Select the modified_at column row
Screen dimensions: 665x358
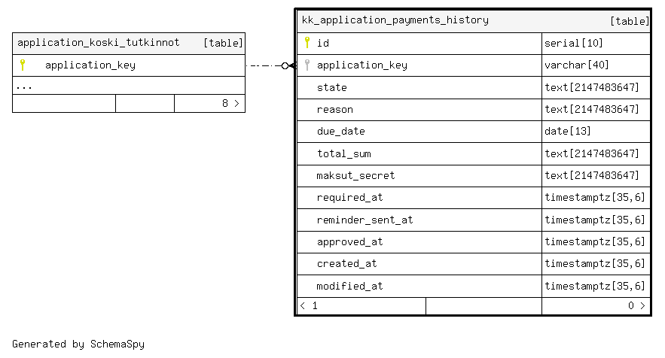coord(473,286)
